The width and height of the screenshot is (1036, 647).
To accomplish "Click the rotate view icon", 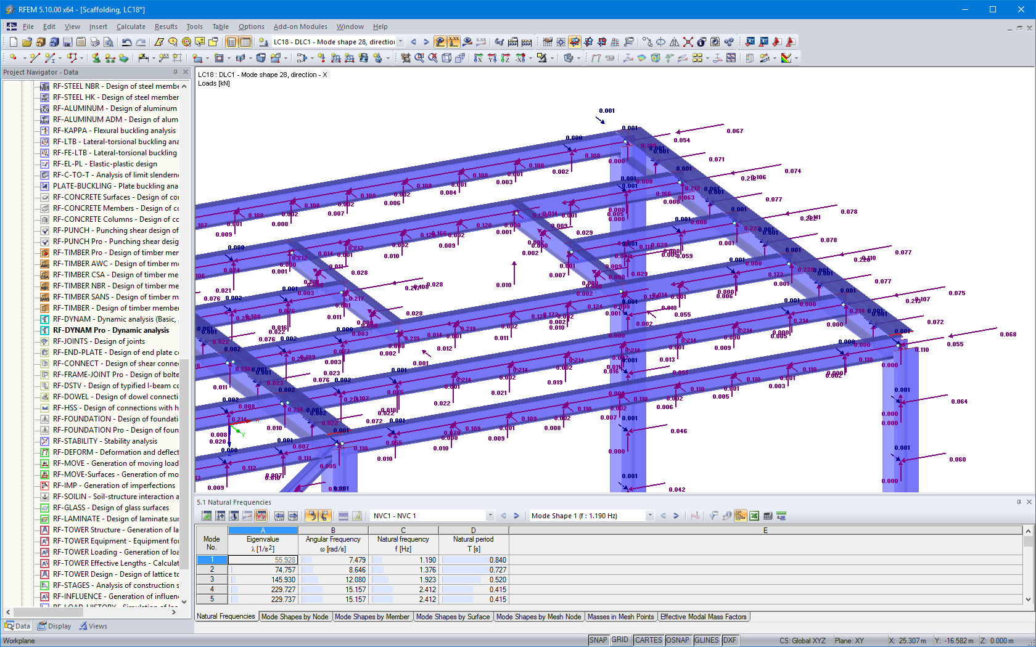I will tap(660, 42).
